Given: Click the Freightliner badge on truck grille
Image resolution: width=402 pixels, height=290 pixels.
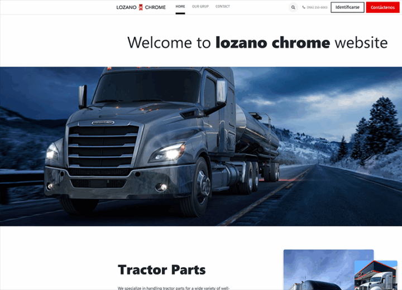Looking at the screenshot, I should click(103, 123).
